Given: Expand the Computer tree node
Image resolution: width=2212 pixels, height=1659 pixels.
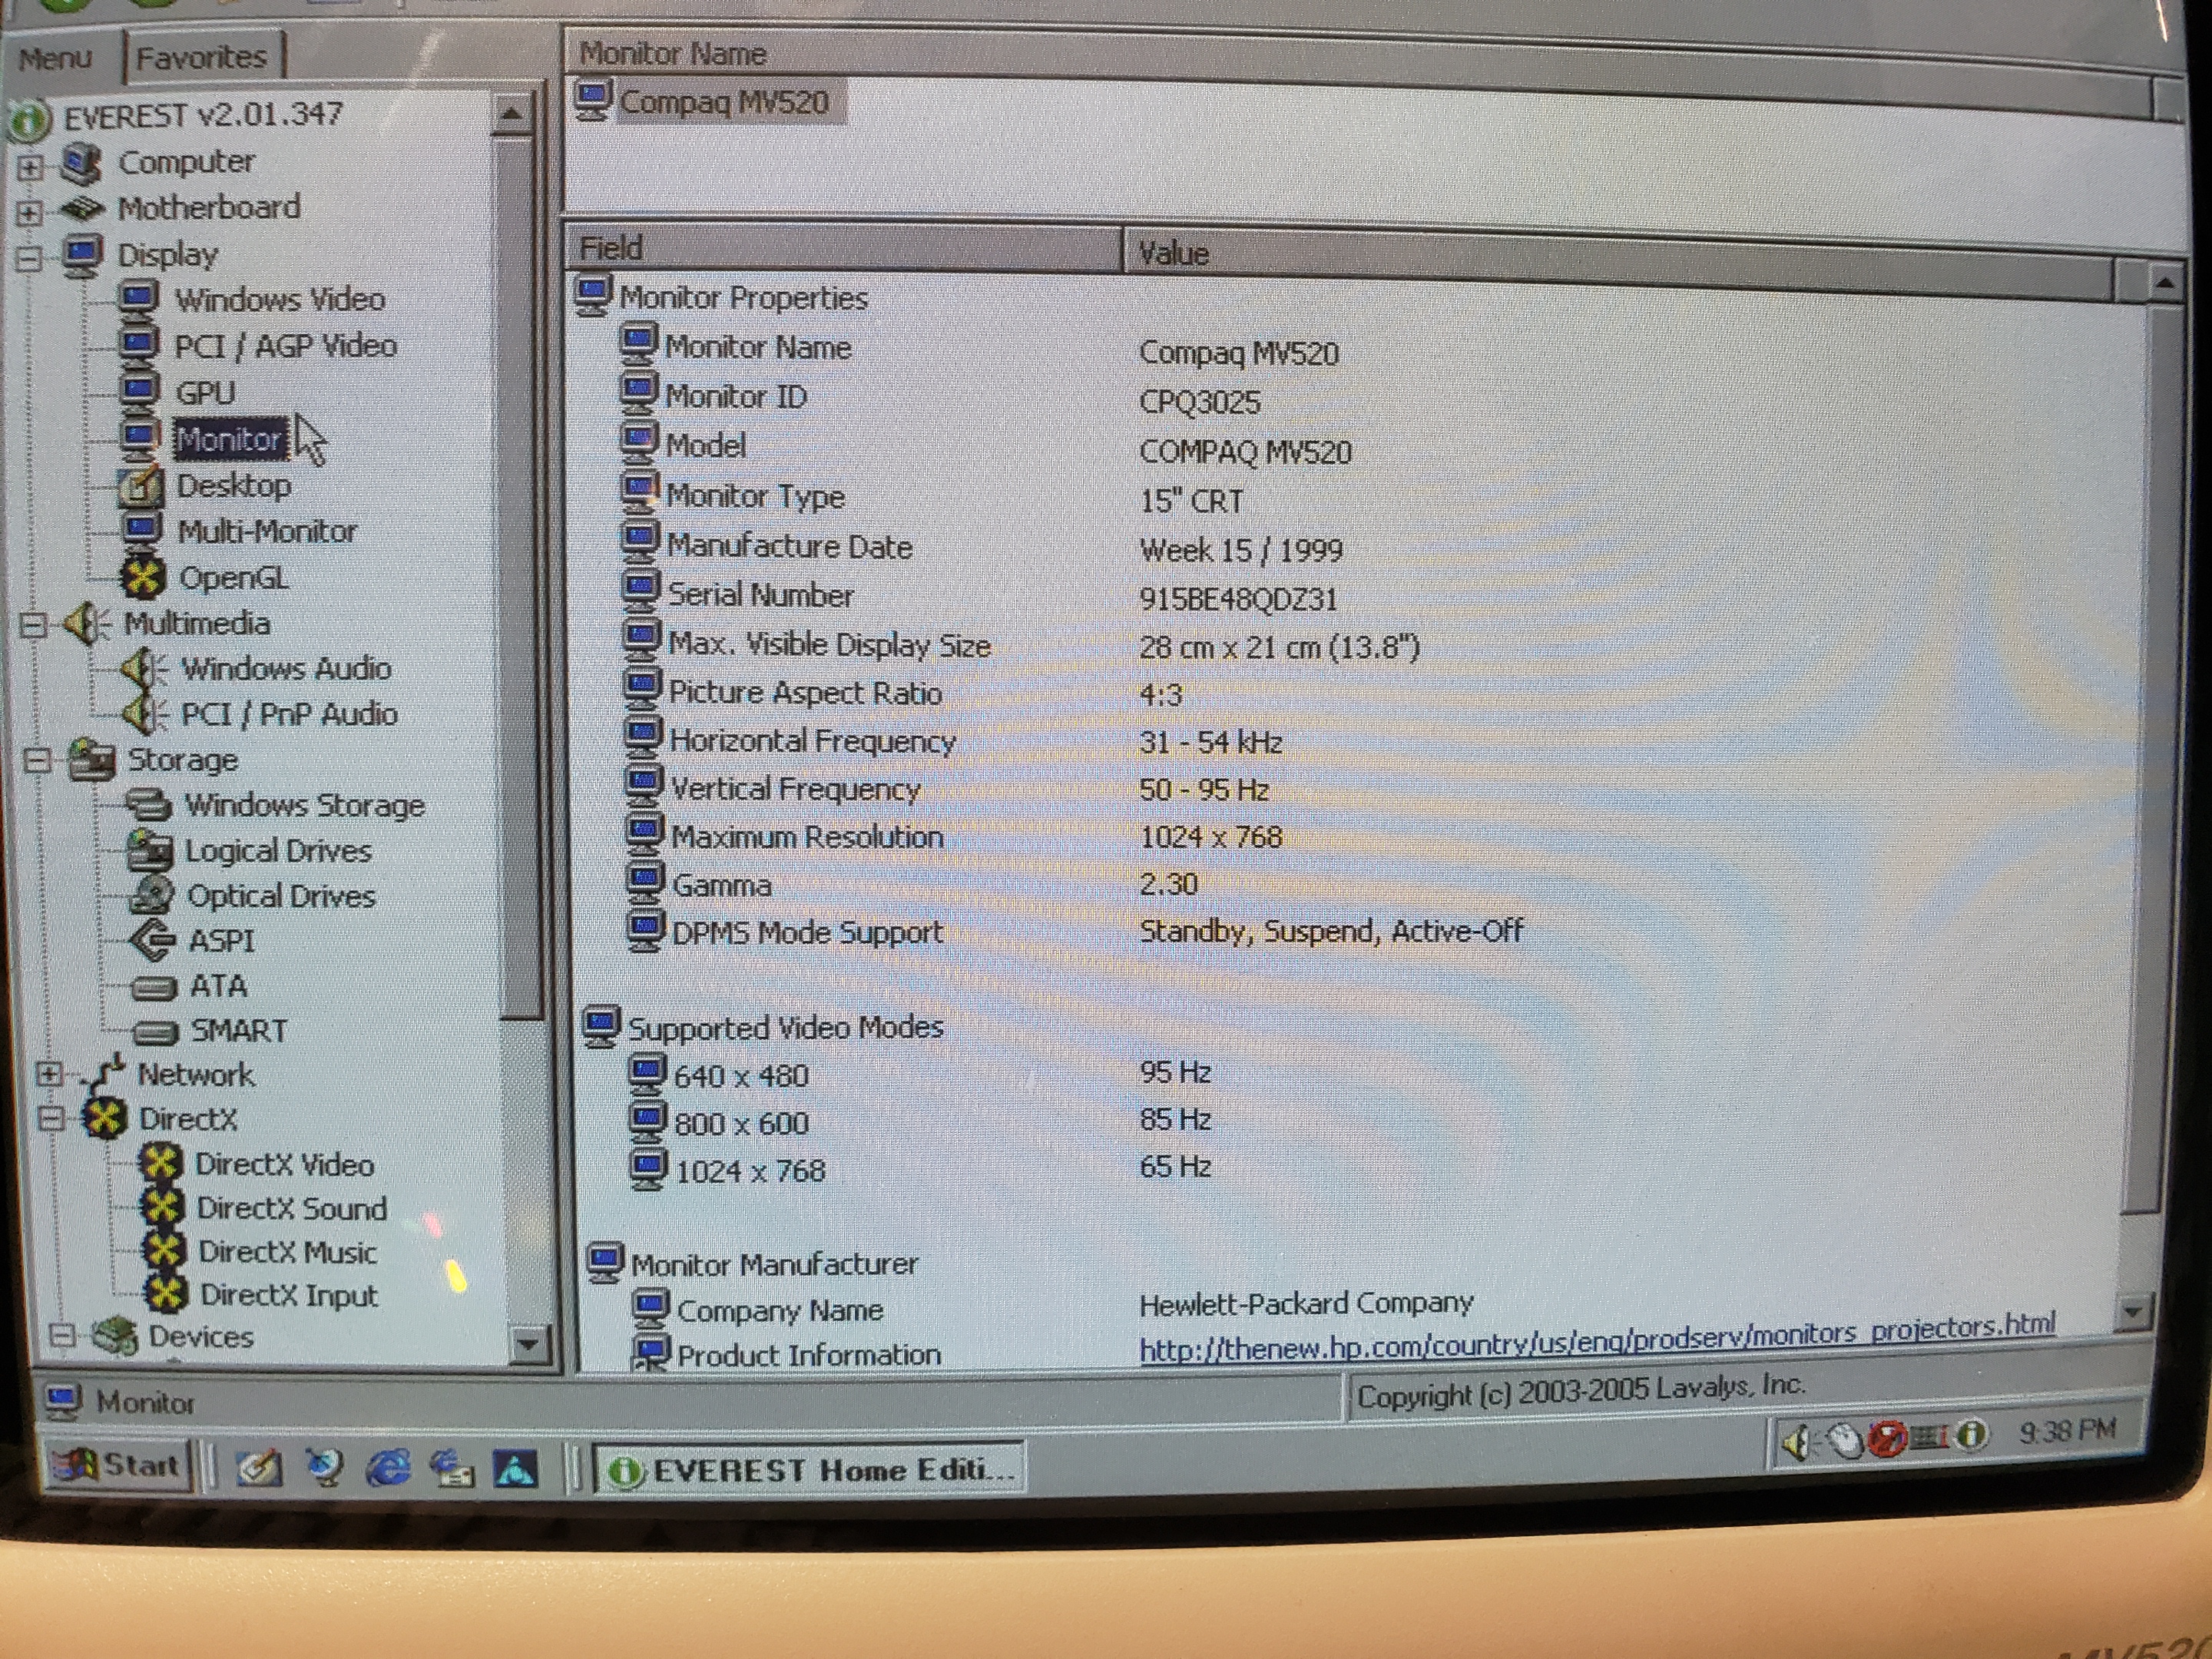Looking at the screenshot, I should pyautogui.click(x=29, y=167).
